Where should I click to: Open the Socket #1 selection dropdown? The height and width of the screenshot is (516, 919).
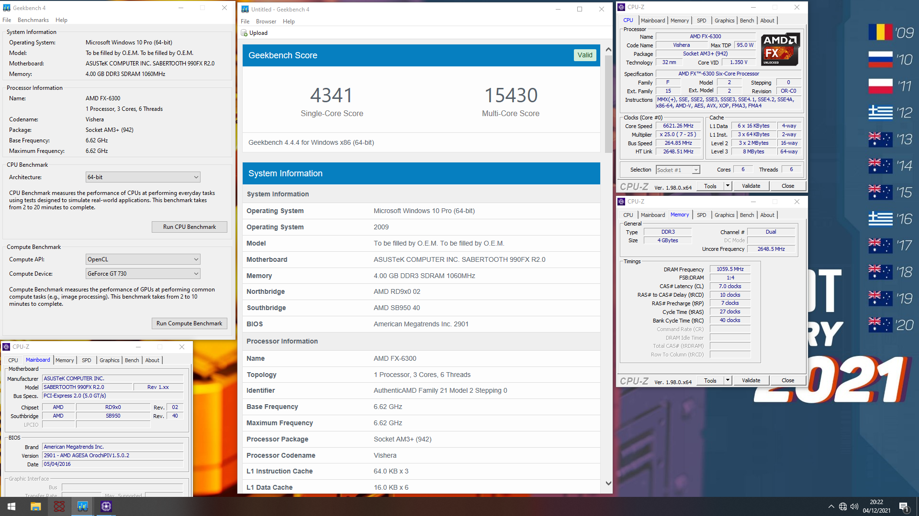point(678,170)
